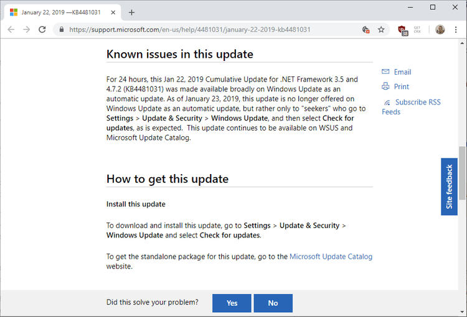This screenshot has width=467, height=317.
Task: Click the Install this update subheading
Action: [136, 204]
